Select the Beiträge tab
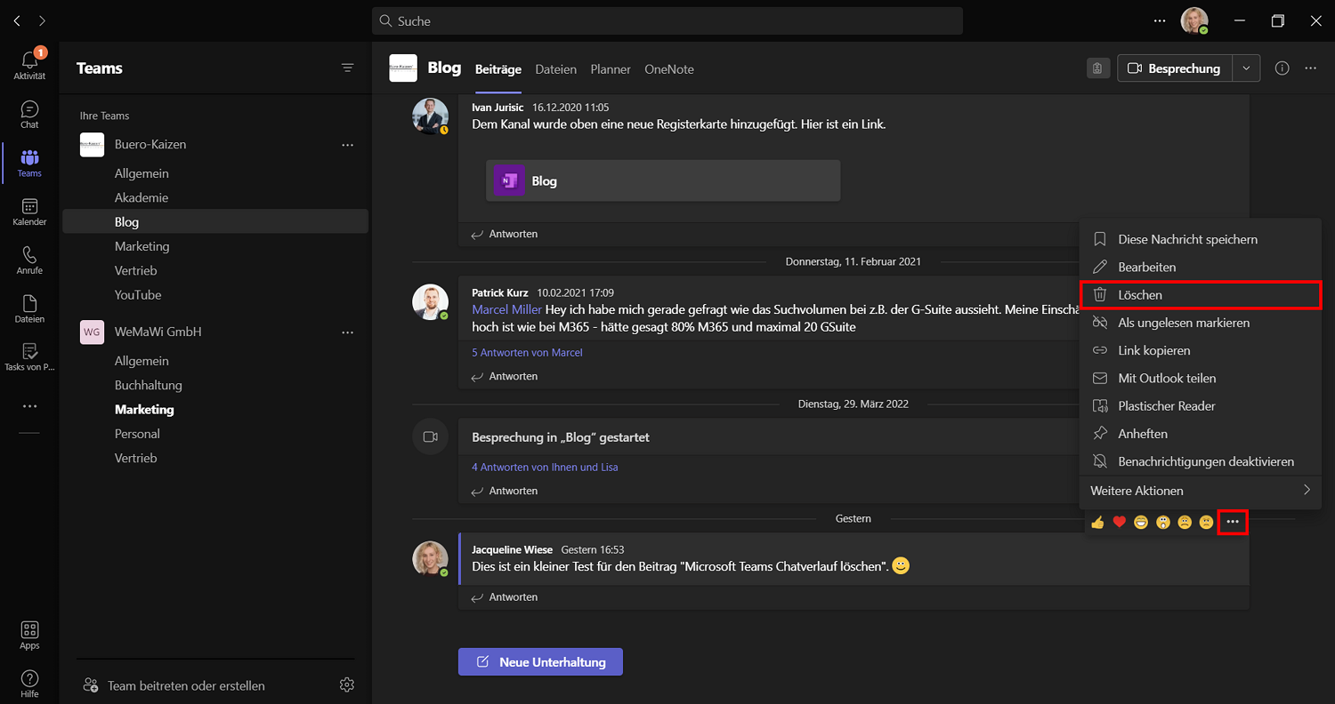 point(498,69)
